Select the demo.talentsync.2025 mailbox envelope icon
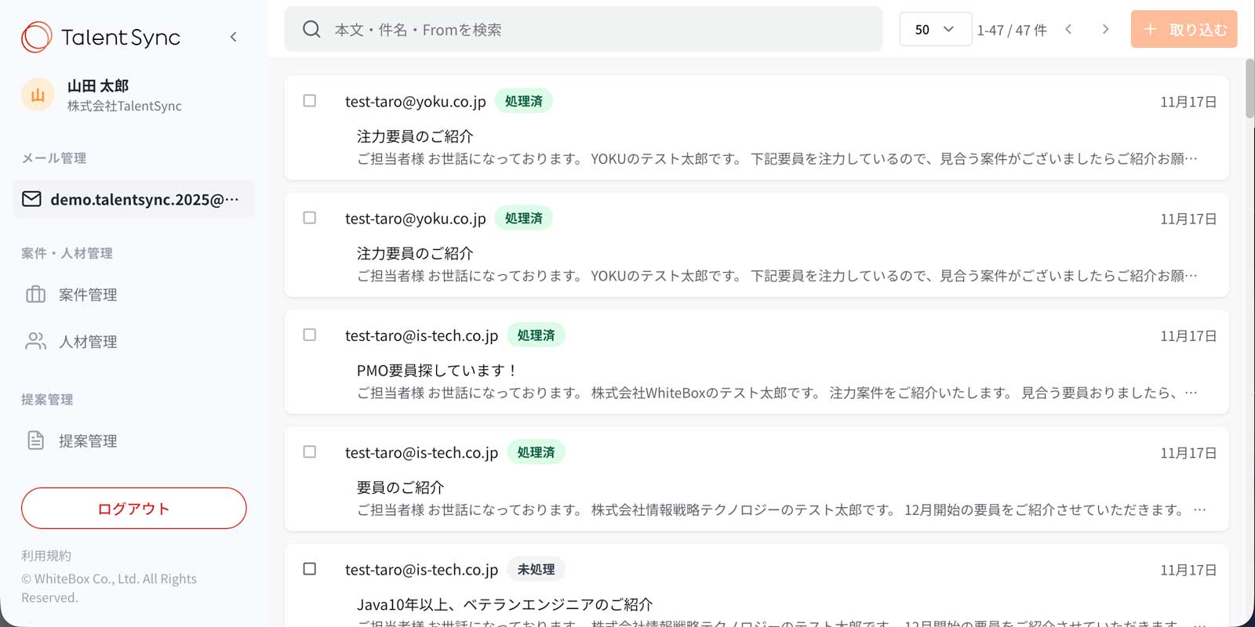Image resolution: width=1255 pixels, height=627 pixels. [31, 199]
